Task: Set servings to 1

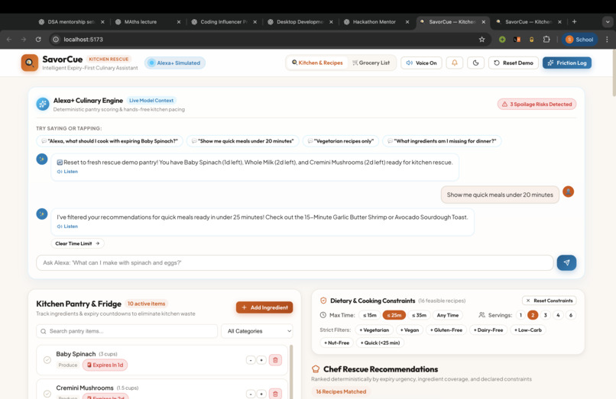Action: coord(520,315)
